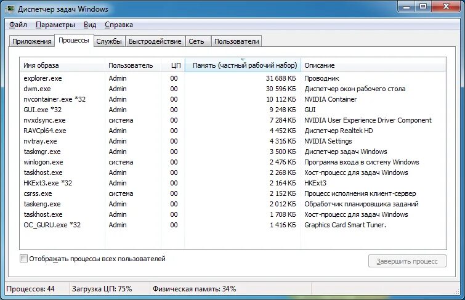Click the 30 596 КБ memory value
This screenshot has height=300, width=465.
[x=281, y=89]
